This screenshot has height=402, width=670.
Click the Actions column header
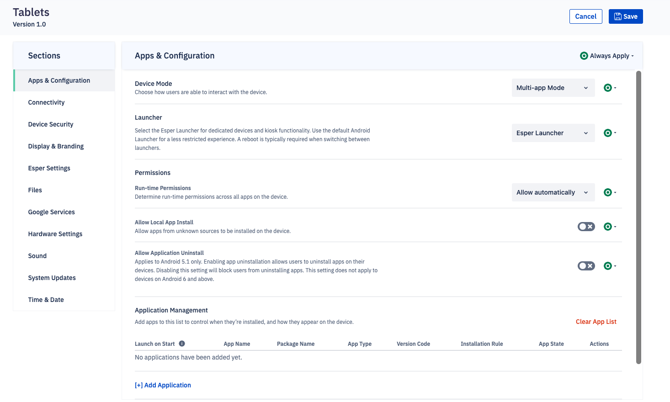[x=599, y=344]
